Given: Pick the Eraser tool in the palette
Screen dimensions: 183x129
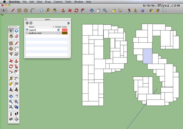Looking at the screenshot, I should tap(16, 36).
